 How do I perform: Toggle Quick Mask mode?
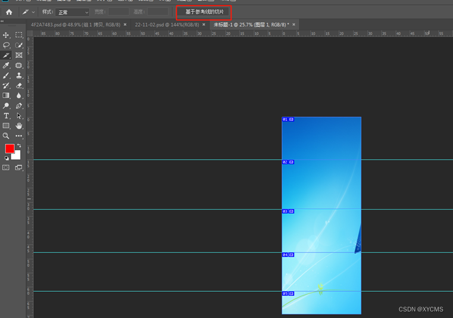pyautogui.click(x=6, y=168)
